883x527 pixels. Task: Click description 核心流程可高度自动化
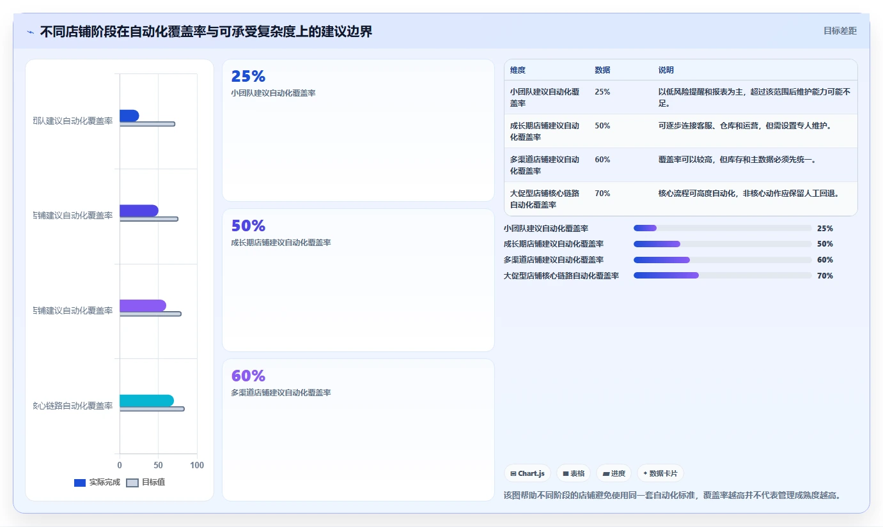tap(749, 193)
